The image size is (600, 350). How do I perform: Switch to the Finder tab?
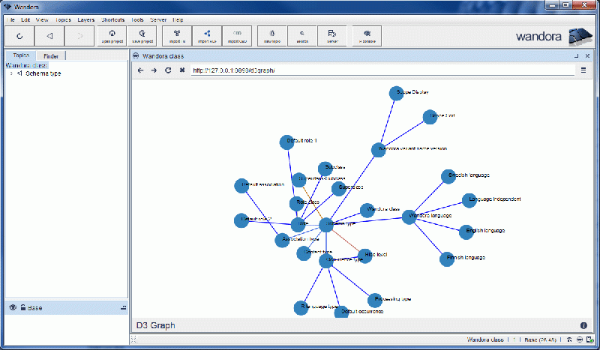(51, 56)
